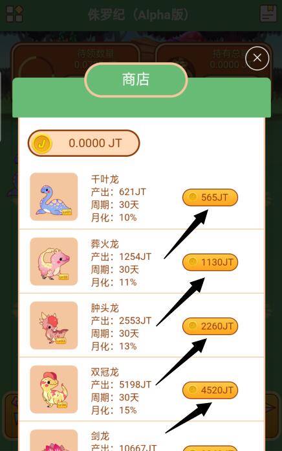
Task: Select the pink 葬火龙 dinosaur thumbnail
Action: (54, 261)
